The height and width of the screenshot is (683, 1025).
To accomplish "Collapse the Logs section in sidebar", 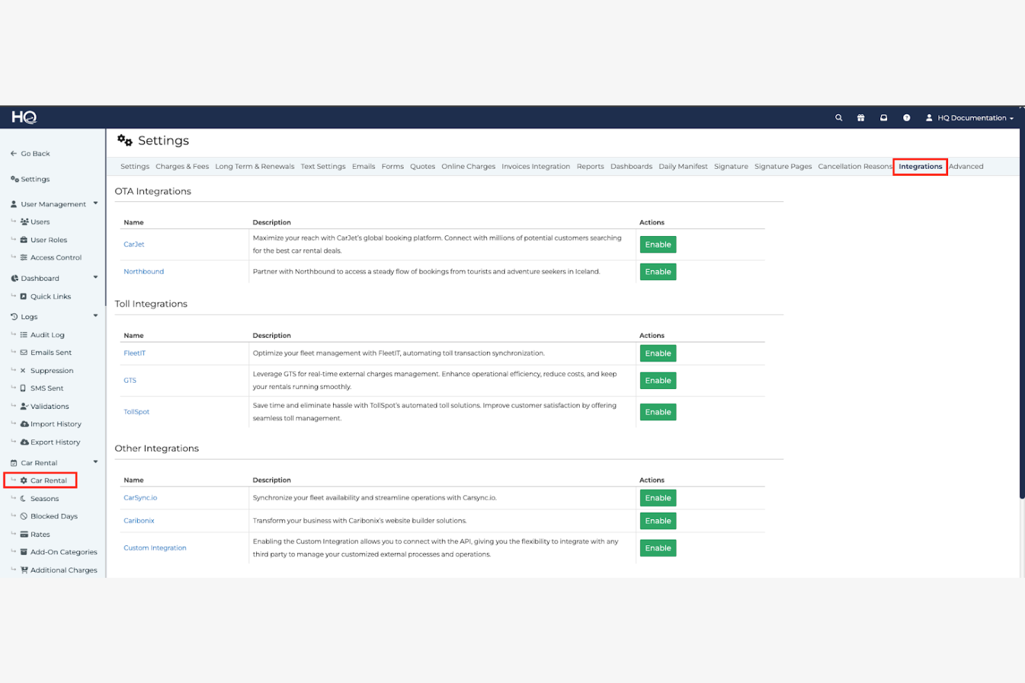I will [96, 316].
